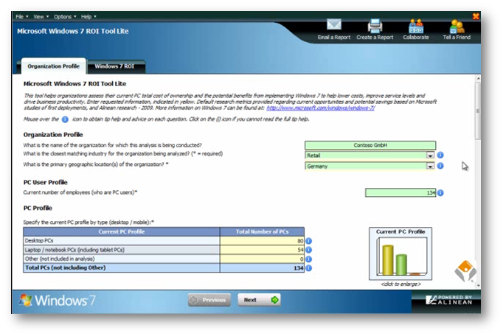Click the Contoso GmbH organization name field
The height and width of the screenshot is (336, 503).
click(370, 145)
